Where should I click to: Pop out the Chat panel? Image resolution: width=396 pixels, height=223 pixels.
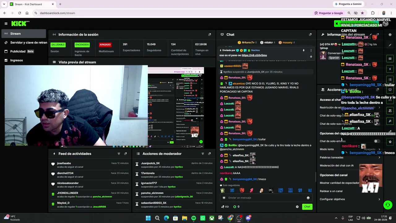click(310, 34)
